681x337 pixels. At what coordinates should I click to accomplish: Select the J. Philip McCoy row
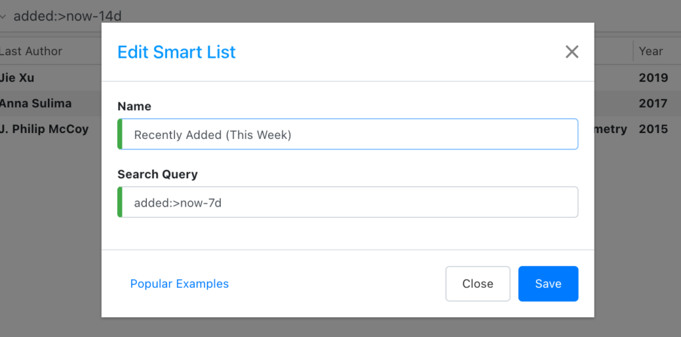click(x=45, y=129)
